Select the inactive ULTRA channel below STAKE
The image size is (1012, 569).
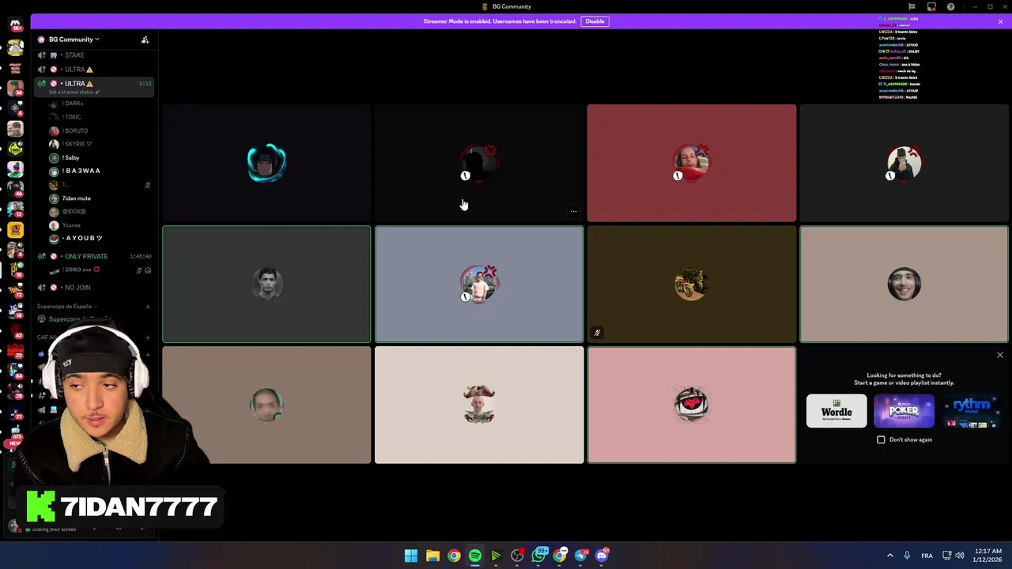(93, 70)
